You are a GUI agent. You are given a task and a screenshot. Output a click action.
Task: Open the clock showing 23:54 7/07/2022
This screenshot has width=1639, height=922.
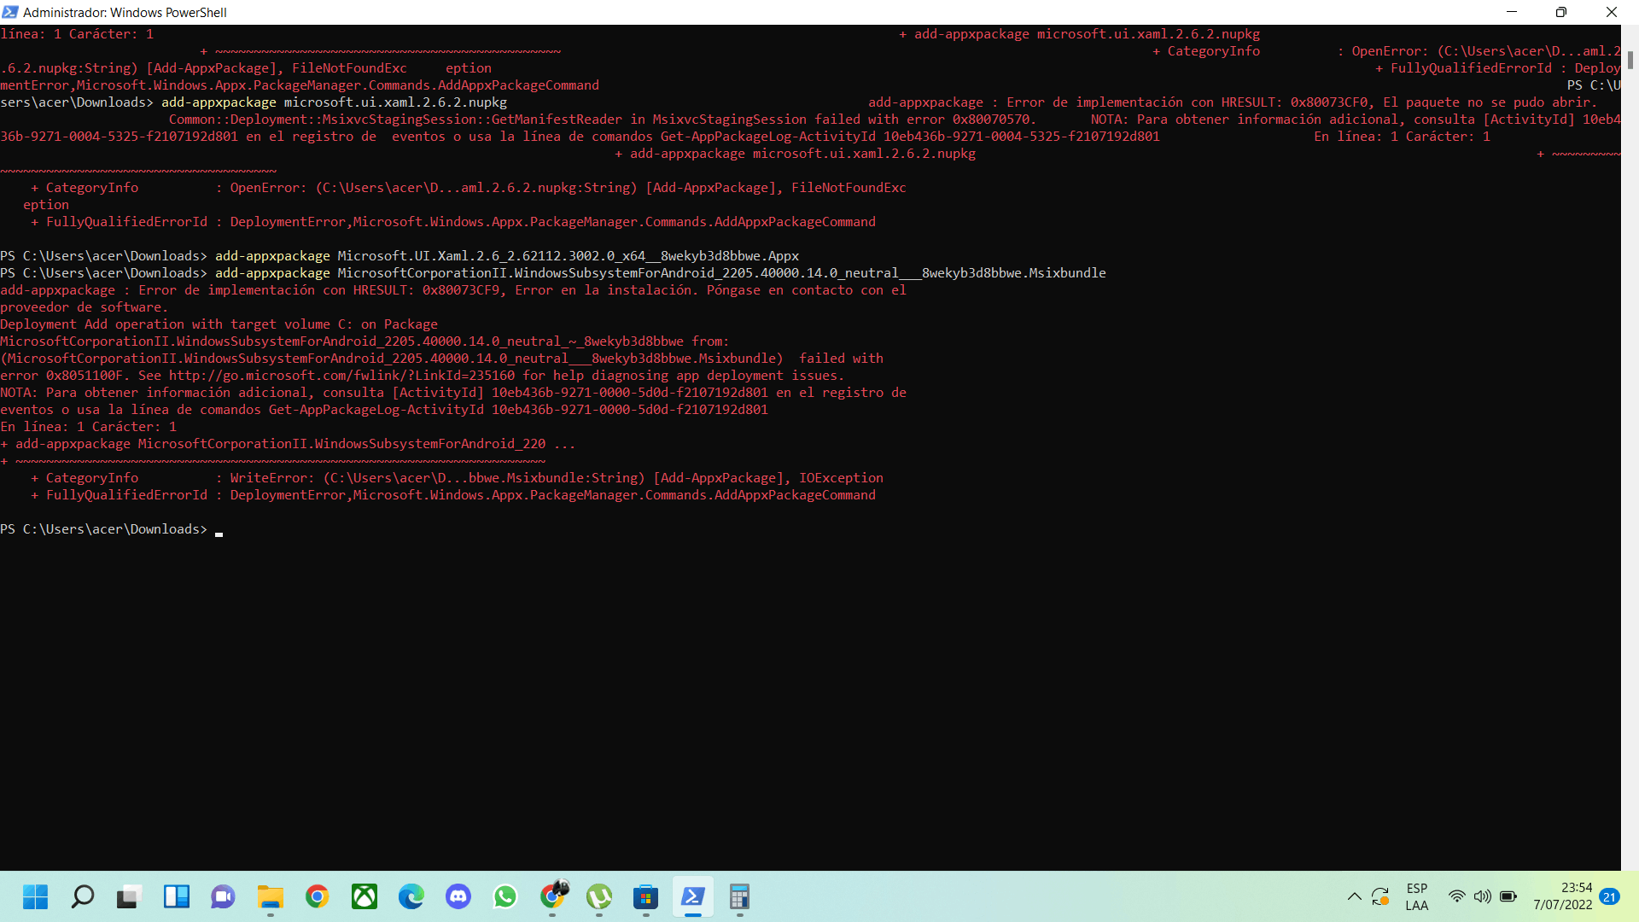point(1562,896)
